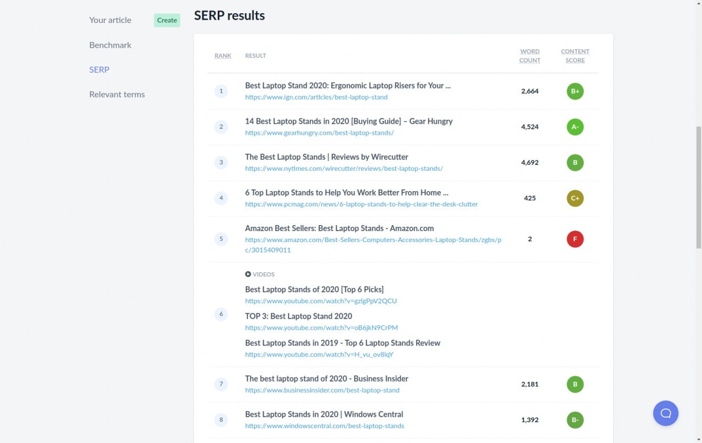Open the gearhungry.com best-laptop-stands URL
The width and height of the screenshot is (702, 443).
click(x=319, y=133)
